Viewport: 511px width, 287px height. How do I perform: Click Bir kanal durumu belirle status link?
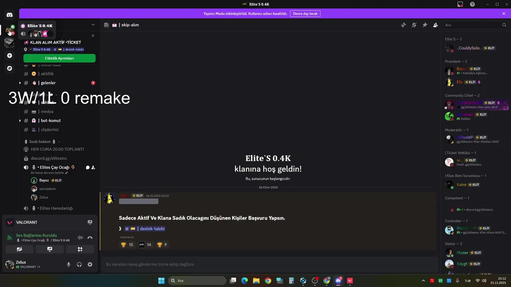[49, 173]
